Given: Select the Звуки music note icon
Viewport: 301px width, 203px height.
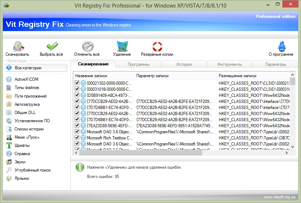Looking at the screenshot, I should [x=9, y=162].
